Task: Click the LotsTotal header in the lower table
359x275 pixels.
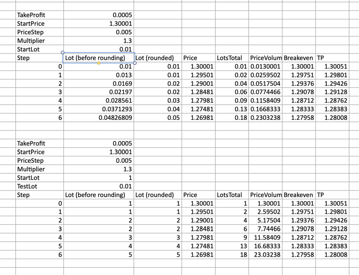Action: [232, 195]
